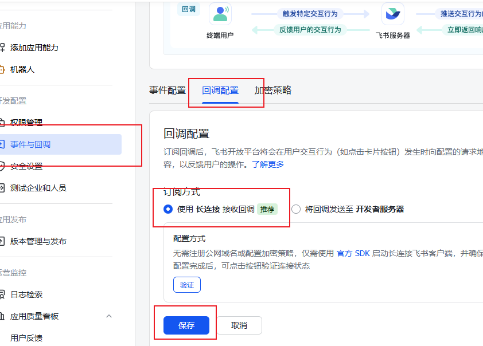The image size is (483, 346).
Task: Select 将回调发送至开发者服务器 radio button
Action: pos(296,209)
